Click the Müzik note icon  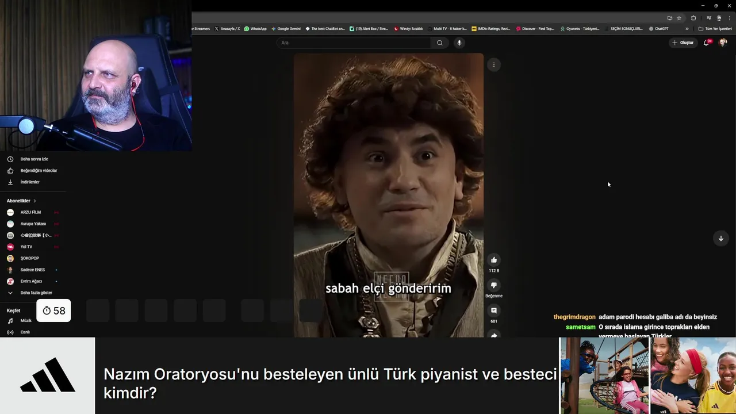[10, 320]
